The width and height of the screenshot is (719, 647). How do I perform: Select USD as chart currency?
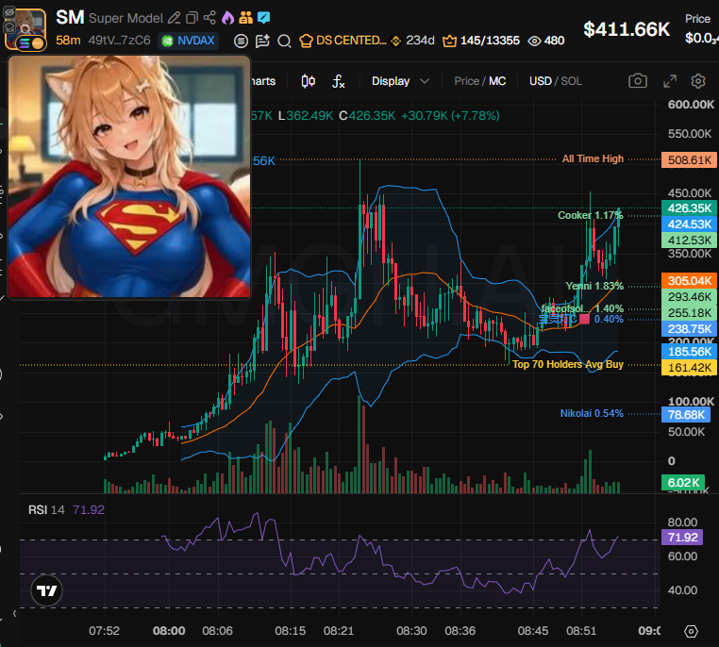[x=540, y=81]
